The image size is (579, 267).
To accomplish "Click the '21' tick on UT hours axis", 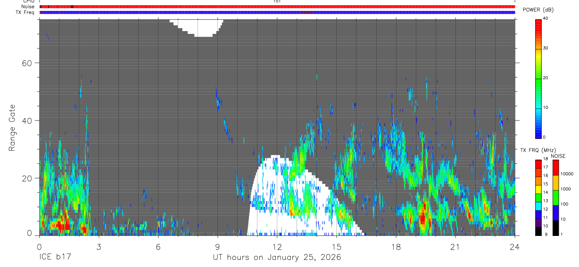I will 455,247.
